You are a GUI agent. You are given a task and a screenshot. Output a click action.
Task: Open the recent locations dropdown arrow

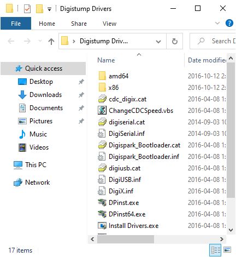tap(40, 41)
